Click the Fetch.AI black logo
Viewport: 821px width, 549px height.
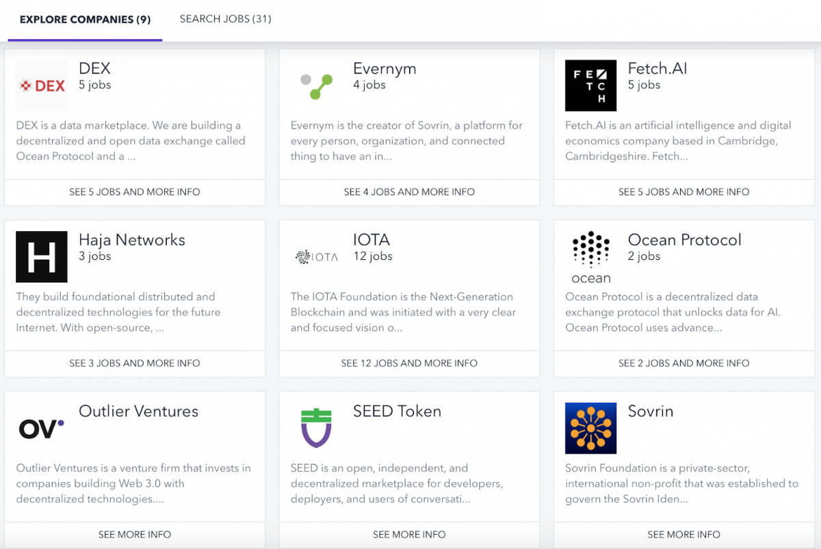click(590, 85)
